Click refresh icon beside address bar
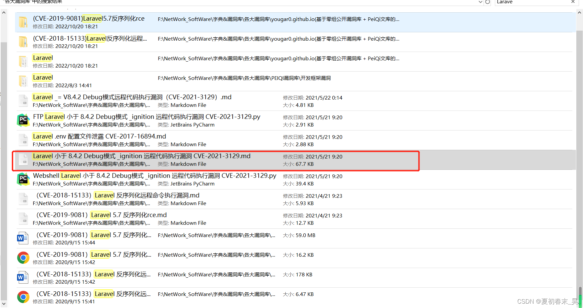The width and height of the screenshot is (583, 308). click(x=488, y=2)
